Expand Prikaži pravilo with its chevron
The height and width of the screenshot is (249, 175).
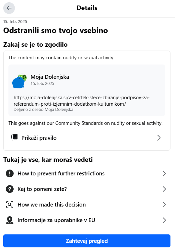pos(159,138)
